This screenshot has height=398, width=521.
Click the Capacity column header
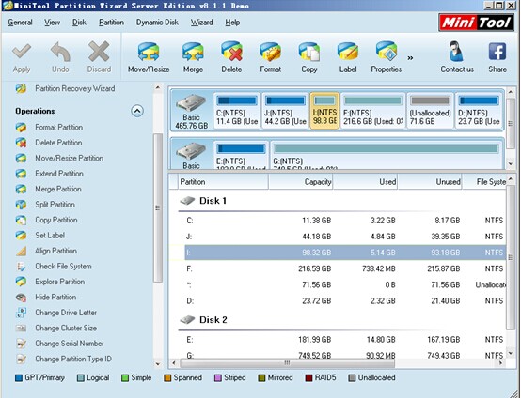click(301, 182)
